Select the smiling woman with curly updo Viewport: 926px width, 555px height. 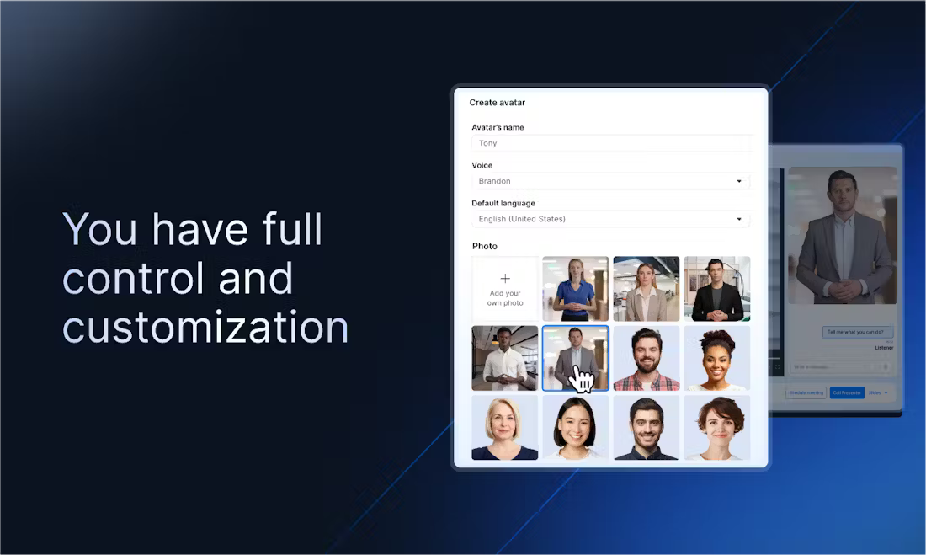(x=716, y=359)
